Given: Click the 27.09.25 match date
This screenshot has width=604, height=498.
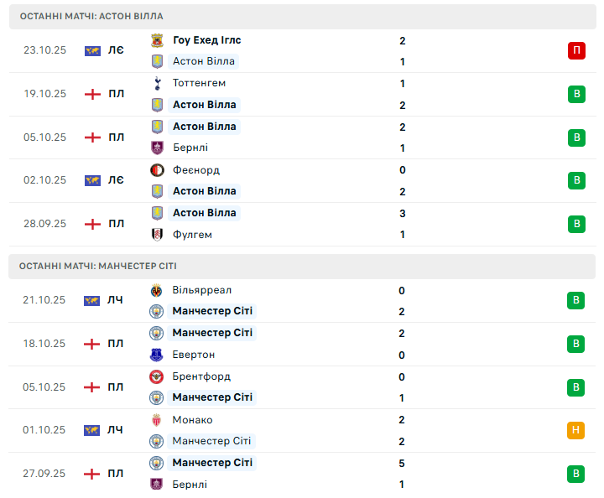Looking at the screenshot, I should tap(44, 474).
